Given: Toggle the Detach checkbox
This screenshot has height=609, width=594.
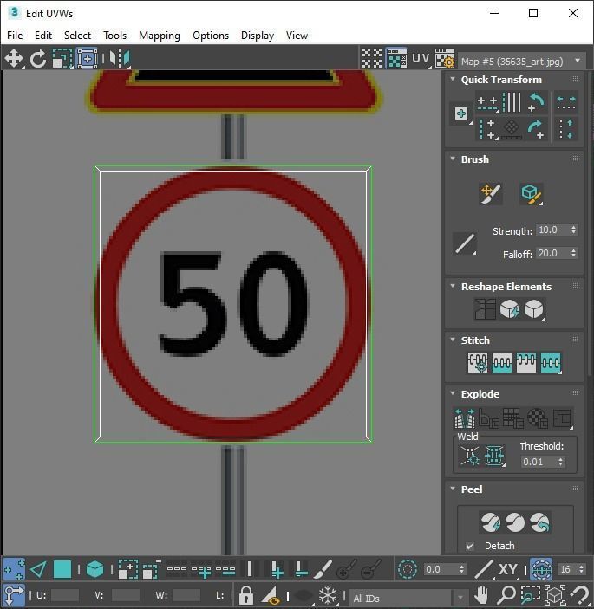Looking at the screenshot, I should [x=470, y=546].
